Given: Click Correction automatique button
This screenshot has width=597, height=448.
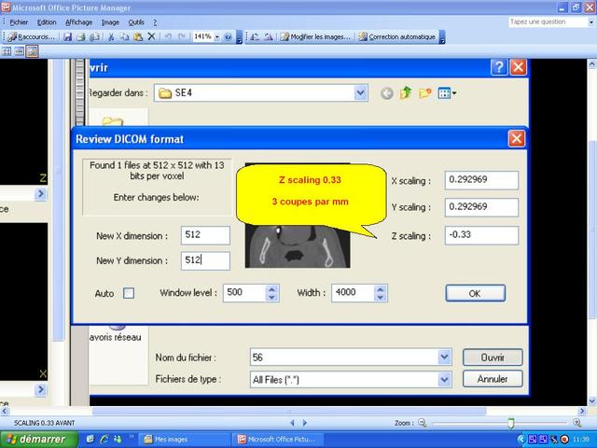Looking at the screenshot, I should click(397, 37).
